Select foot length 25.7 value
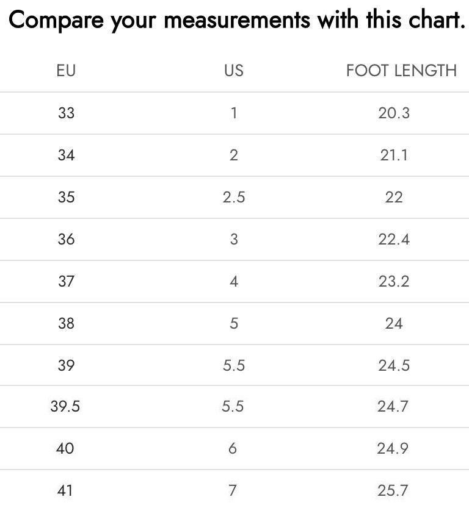The image size is (469, 511). click(x=393, y=490)
